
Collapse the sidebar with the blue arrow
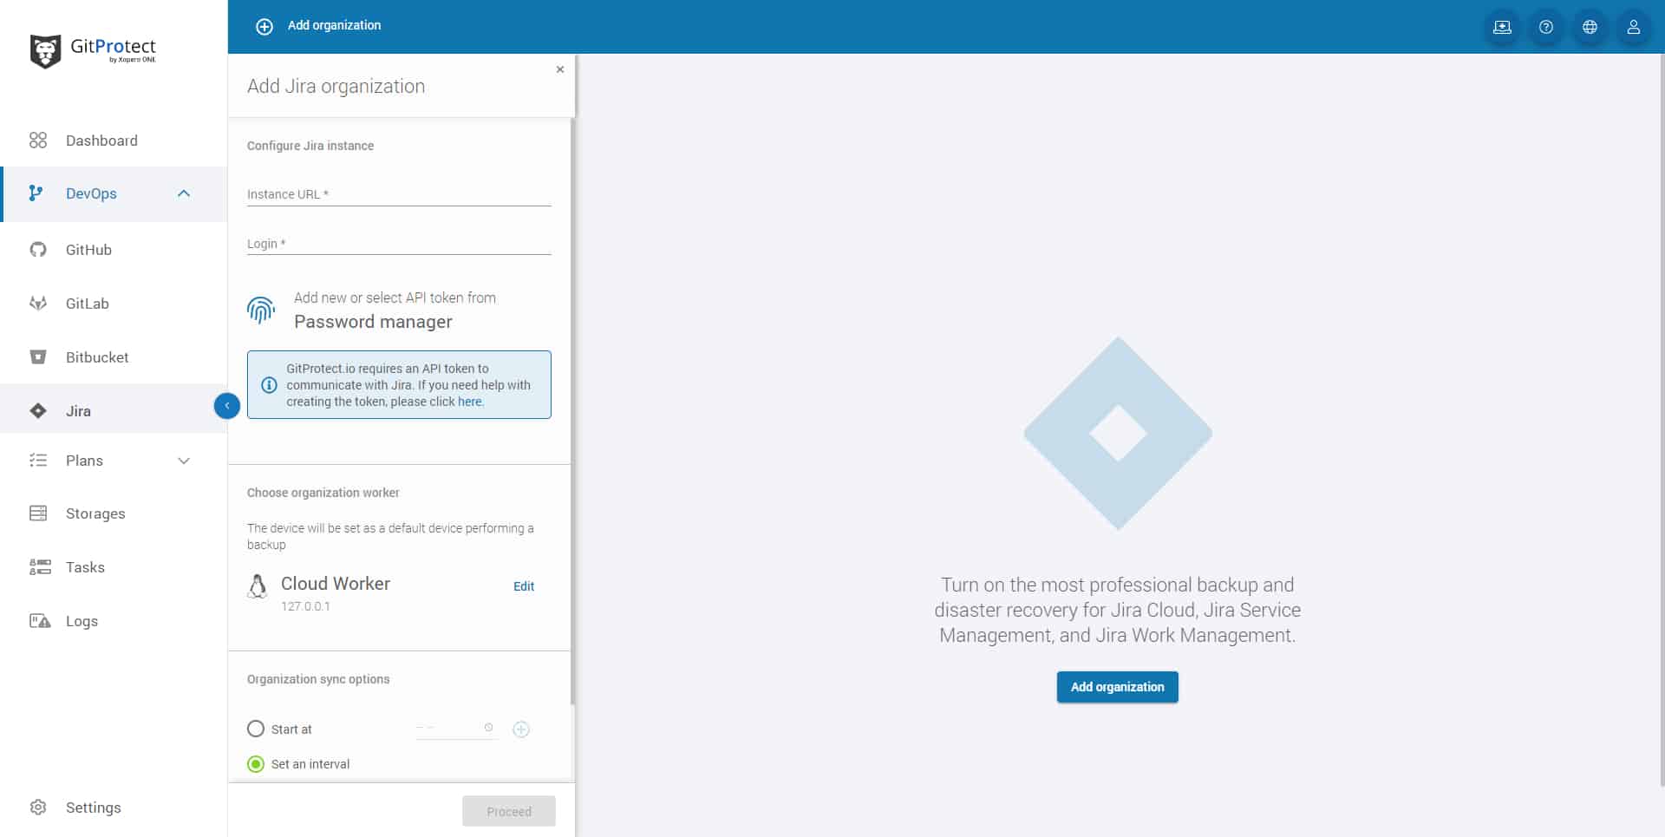[x=227, y=405]
